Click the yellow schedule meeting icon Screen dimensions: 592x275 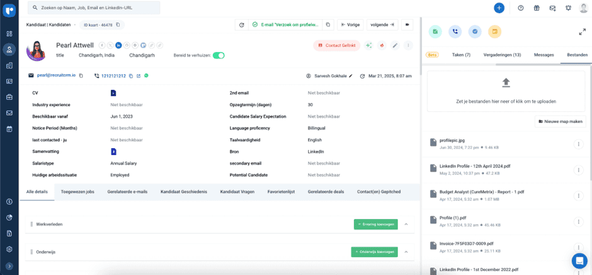point(494,32)
